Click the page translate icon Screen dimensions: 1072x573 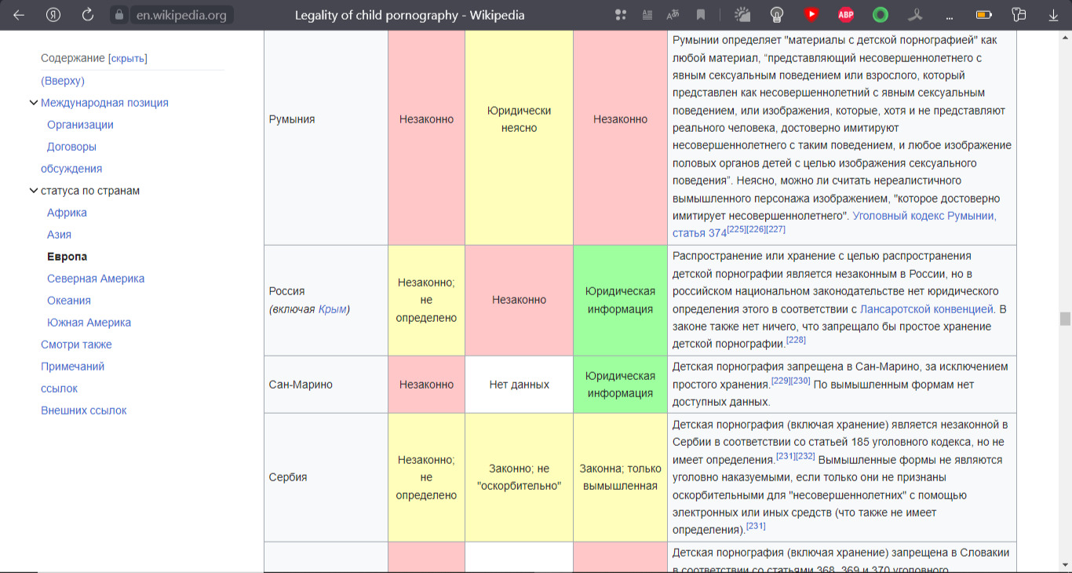click(673, 15)
